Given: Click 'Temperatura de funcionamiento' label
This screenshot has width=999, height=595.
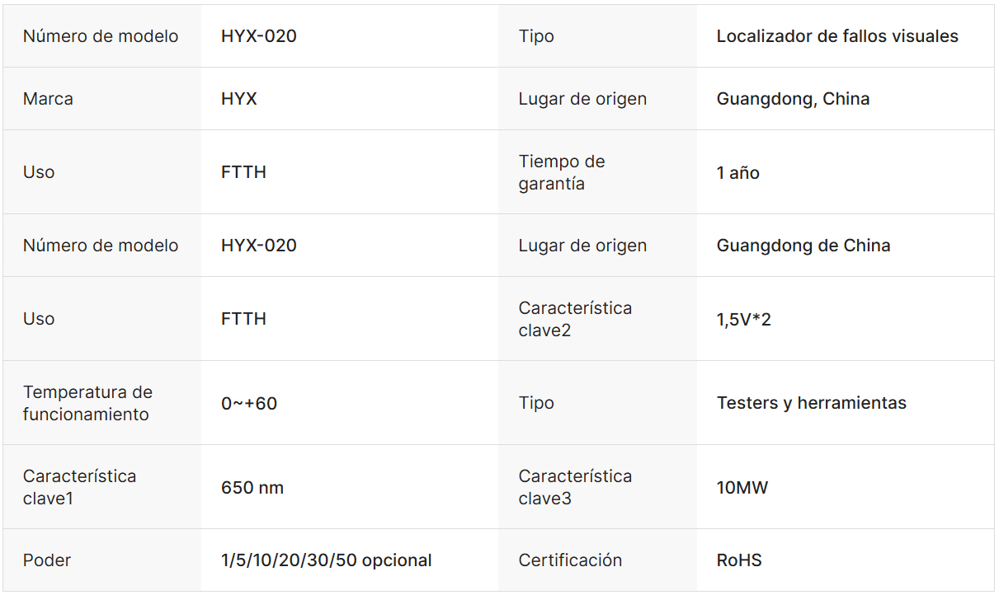Looking at the screenshot, I should (87, 403).
